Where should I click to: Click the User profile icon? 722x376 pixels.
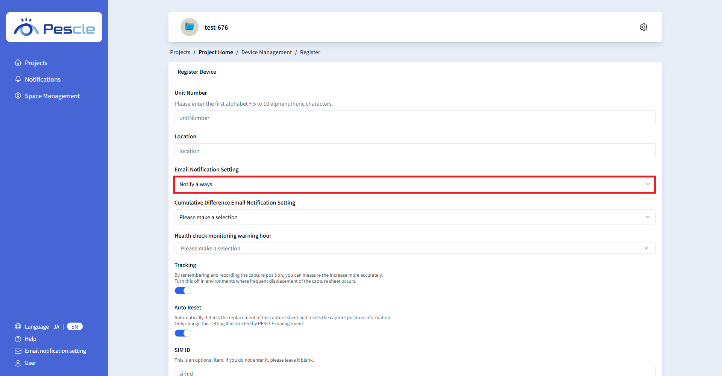pyautogui.click(x=18, y=363)
